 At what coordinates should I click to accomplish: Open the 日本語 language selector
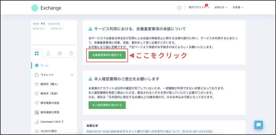[x=238, y=8]
